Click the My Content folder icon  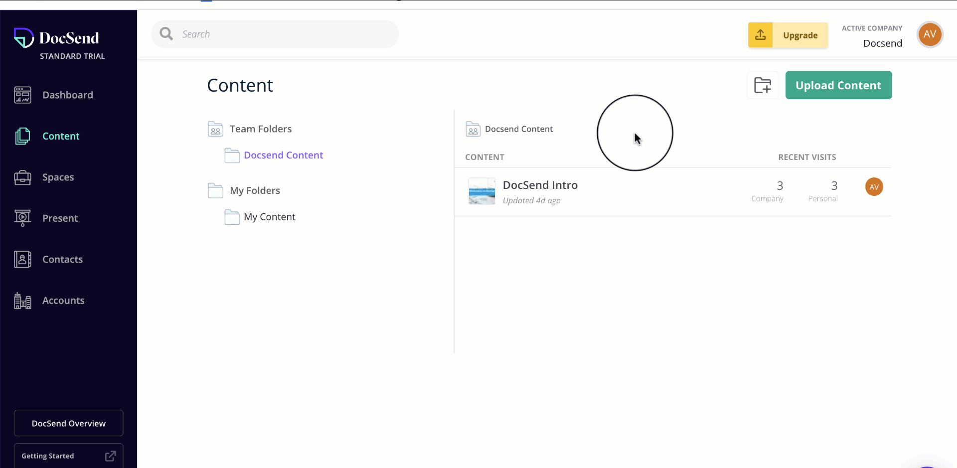pyautogui.click(x=232, y=217)
